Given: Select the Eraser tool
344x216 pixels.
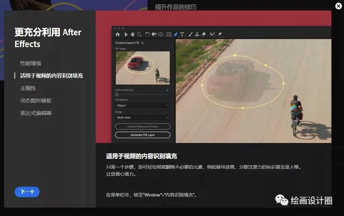Looking at the screenshot, I should coord(204,34).
